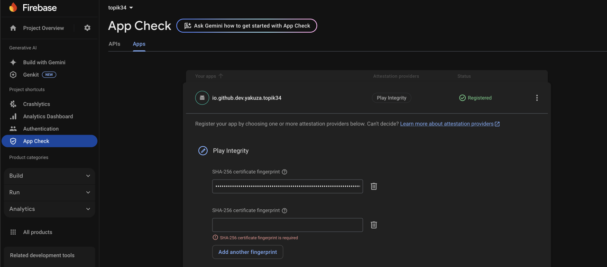Click the Firebase flame logo
Image resolution: width=607 pixels, height=267 pixels.
[x=13, y=8]
